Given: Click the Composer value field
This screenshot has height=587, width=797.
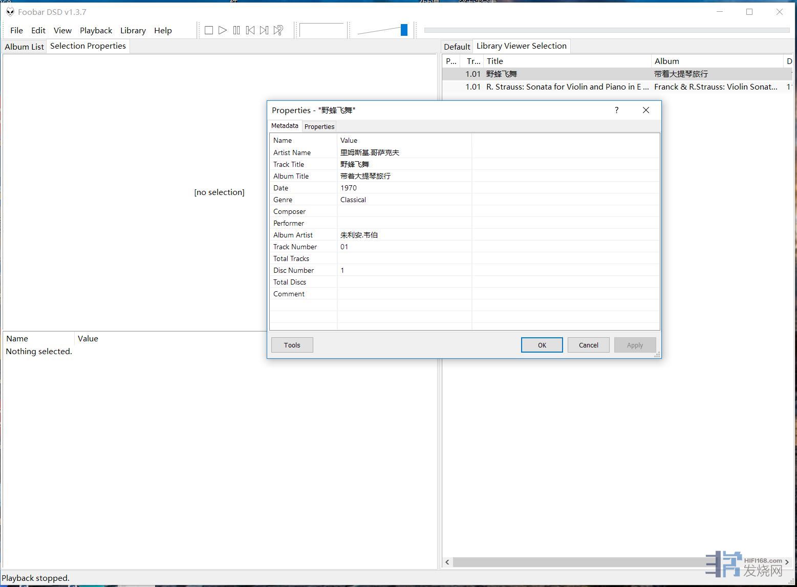Looking at the screenshot, I should coord(404,211).
